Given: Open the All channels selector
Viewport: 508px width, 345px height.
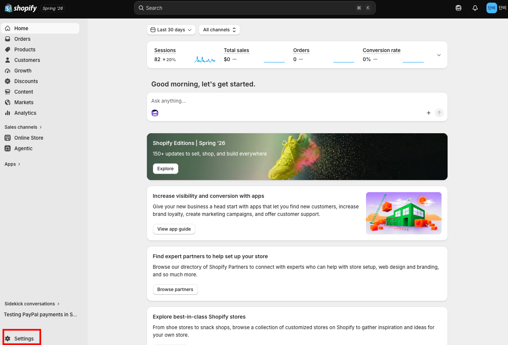Looking at the screenshot, I should [x=219, y=30].
